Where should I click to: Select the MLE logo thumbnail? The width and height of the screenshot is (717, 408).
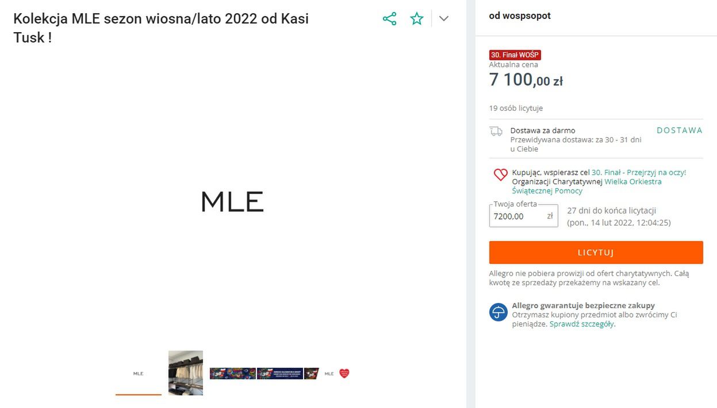(x=138, y=373)
